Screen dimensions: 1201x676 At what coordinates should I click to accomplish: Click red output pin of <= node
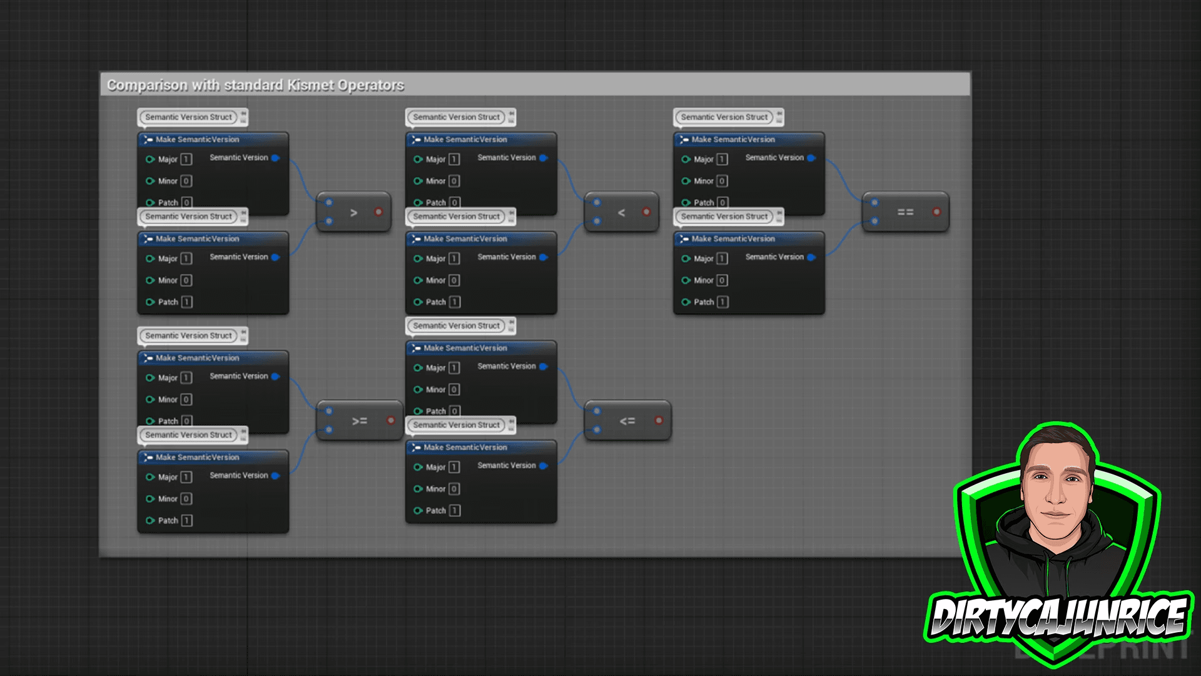pos(659,421)
